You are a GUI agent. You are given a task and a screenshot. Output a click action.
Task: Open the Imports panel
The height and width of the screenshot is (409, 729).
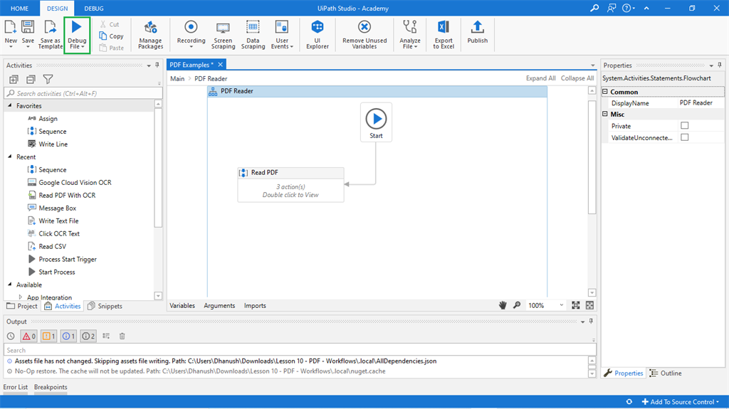[x=255, y=305]
